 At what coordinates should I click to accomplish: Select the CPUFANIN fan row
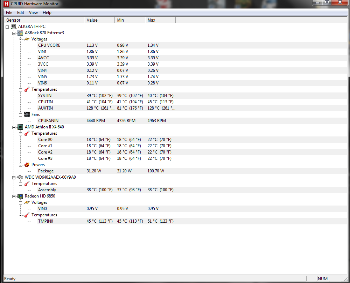(x=192, y=121)
